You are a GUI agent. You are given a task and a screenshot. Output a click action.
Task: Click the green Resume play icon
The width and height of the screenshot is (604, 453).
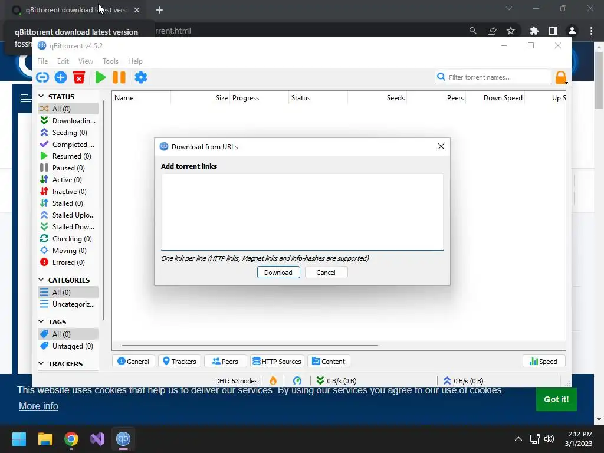100,77
